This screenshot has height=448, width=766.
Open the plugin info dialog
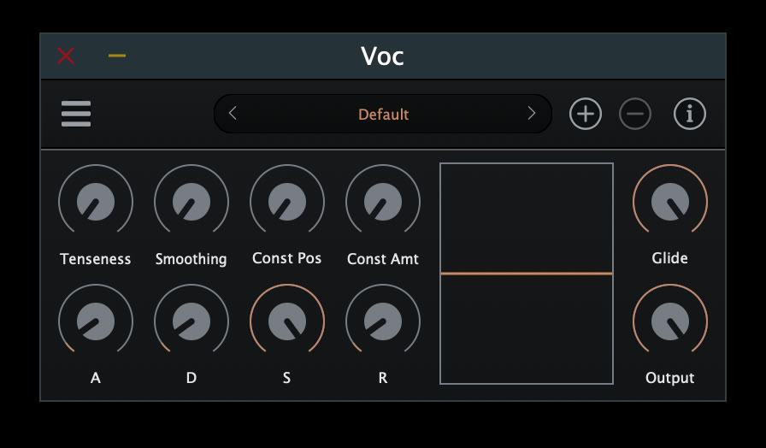690,114
